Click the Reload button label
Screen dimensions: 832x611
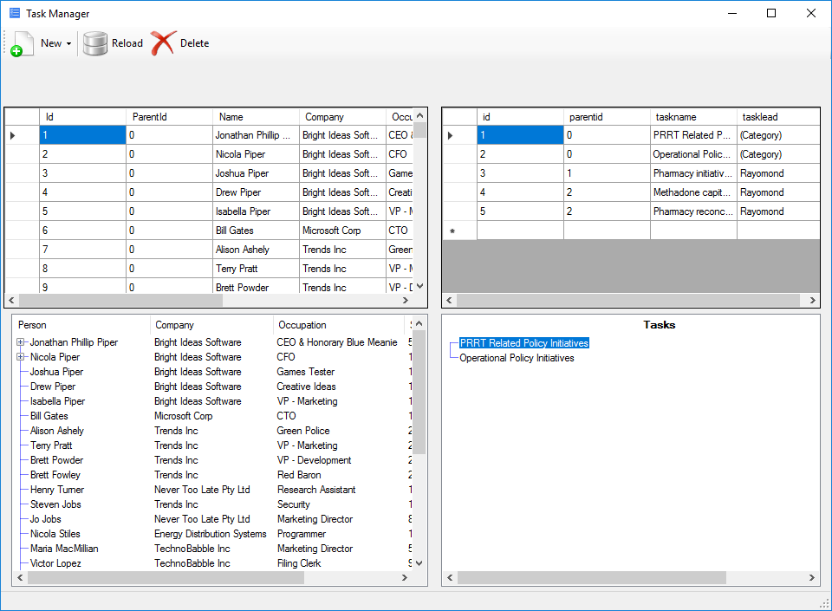click(127, 43)
